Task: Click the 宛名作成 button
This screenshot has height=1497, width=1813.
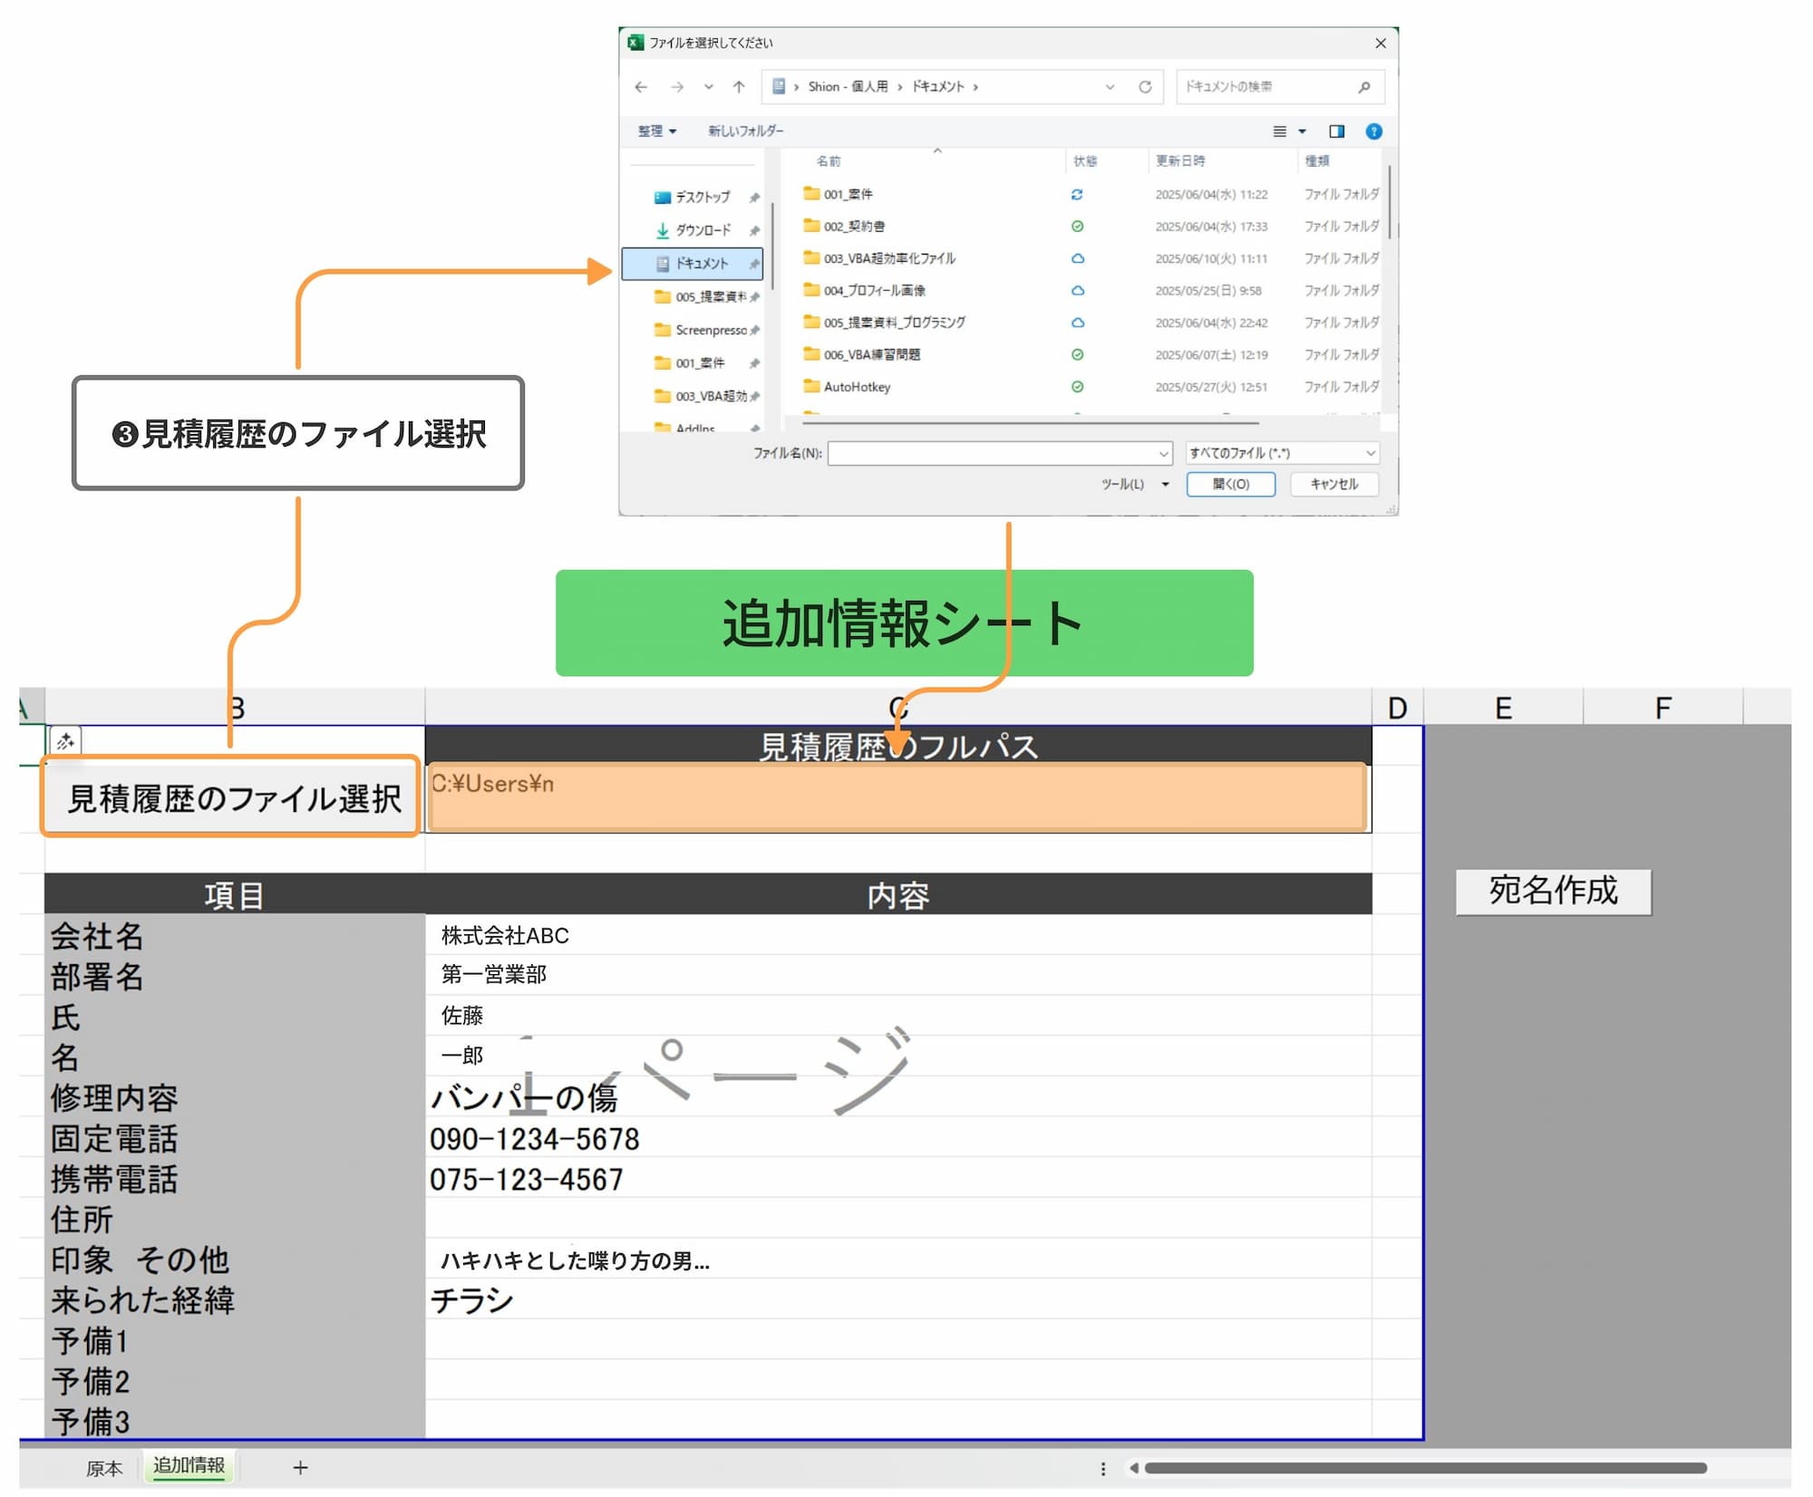Action: pos(1552,891)
